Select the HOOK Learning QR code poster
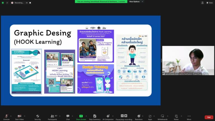This screenshot has height=121, width=215. [60, 72]
